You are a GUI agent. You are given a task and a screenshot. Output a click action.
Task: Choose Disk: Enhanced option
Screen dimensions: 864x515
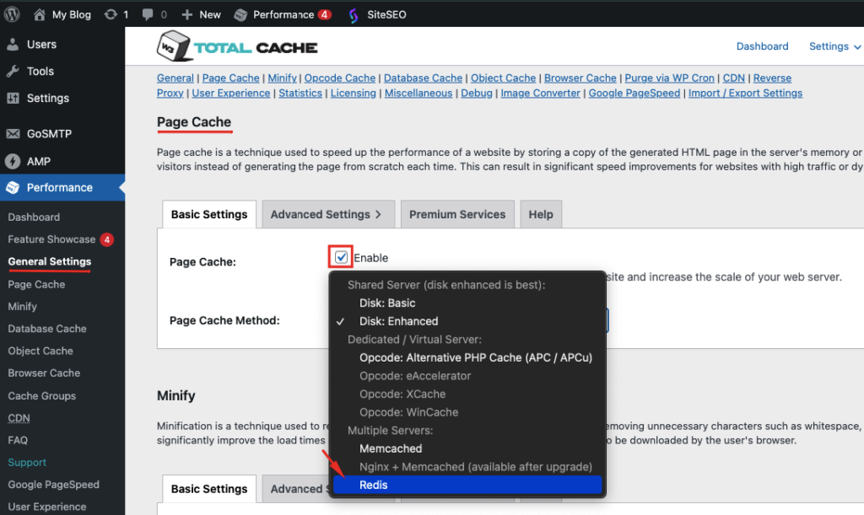399,321
